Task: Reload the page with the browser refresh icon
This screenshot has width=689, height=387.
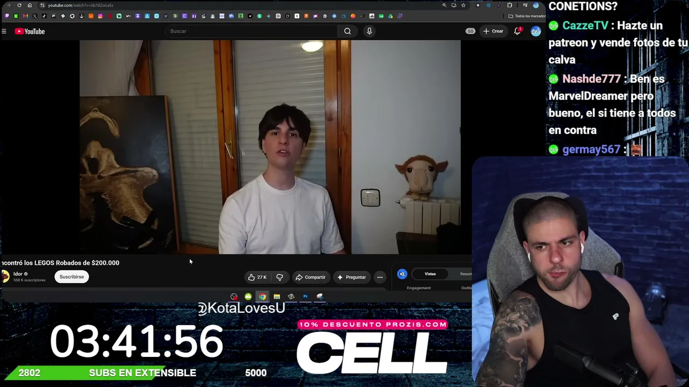Action: [19, 5]
